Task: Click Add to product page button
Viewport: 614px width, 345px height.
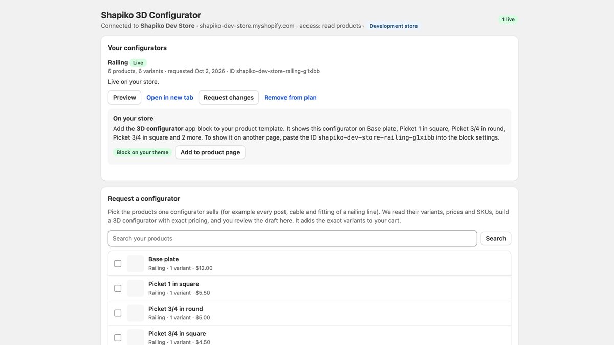Action: point(210,152)
